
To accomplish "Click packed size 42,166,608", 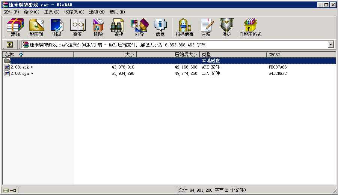I will click(x=186, y=67).
